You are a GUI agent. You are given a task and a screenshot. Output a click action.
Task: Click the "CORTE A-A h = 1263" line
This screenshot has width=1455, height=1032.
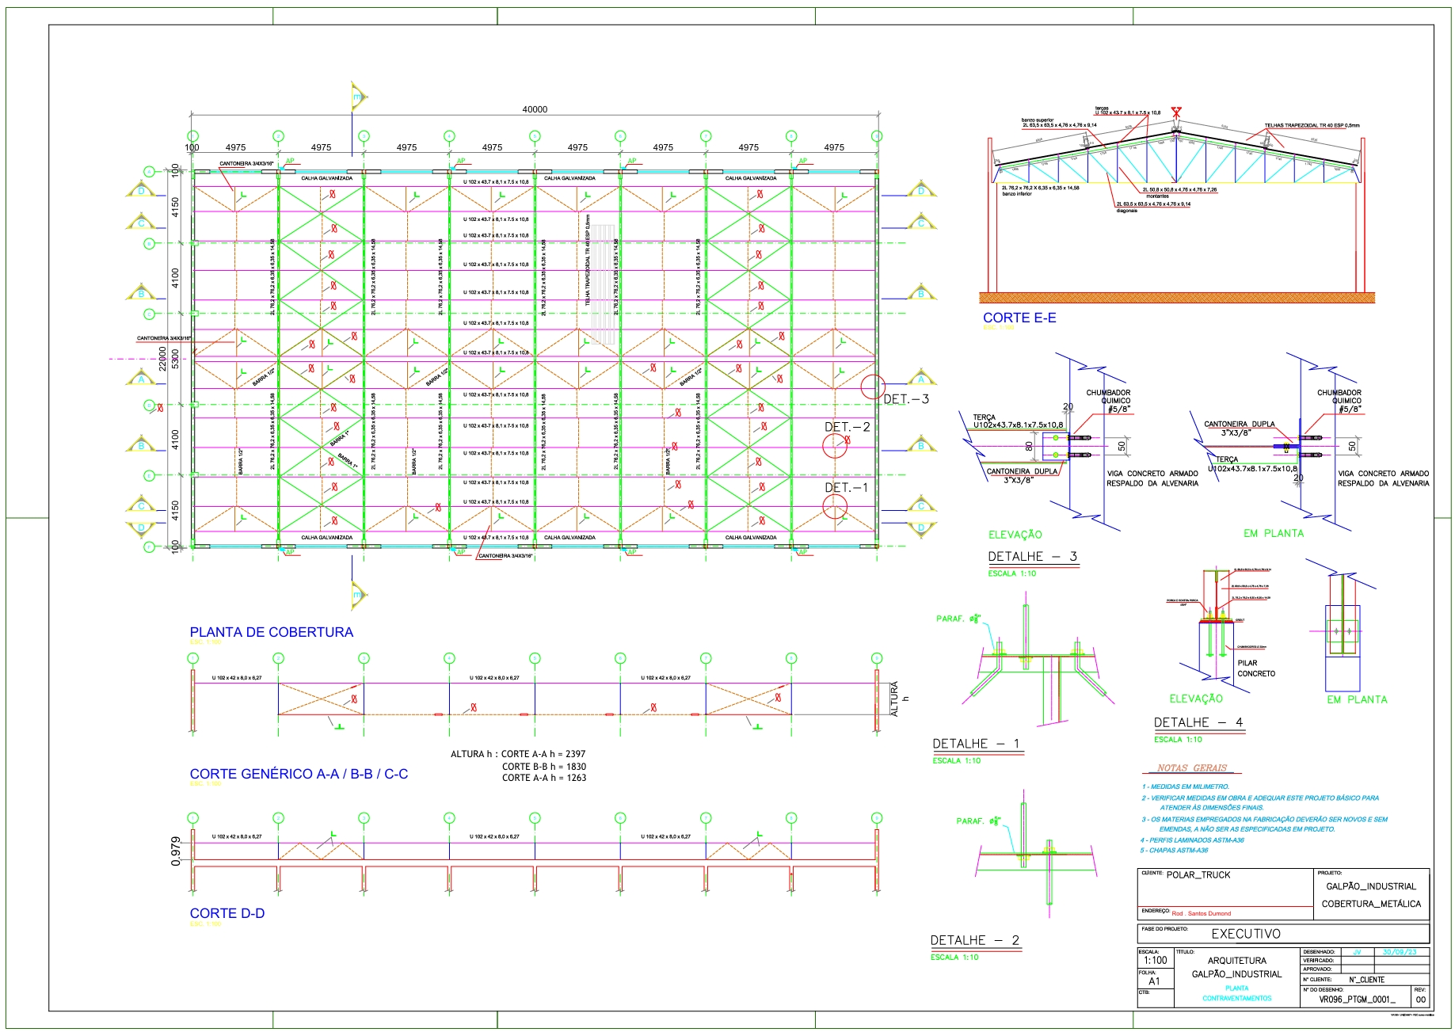click(x=544, y=778)
